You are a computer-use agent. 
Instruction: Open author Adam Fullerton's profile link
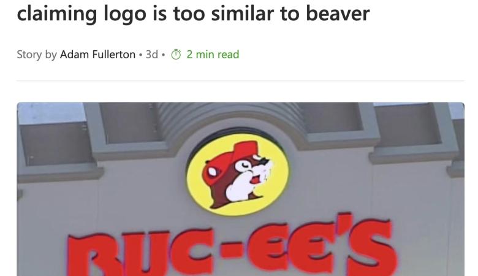point(97,55)
